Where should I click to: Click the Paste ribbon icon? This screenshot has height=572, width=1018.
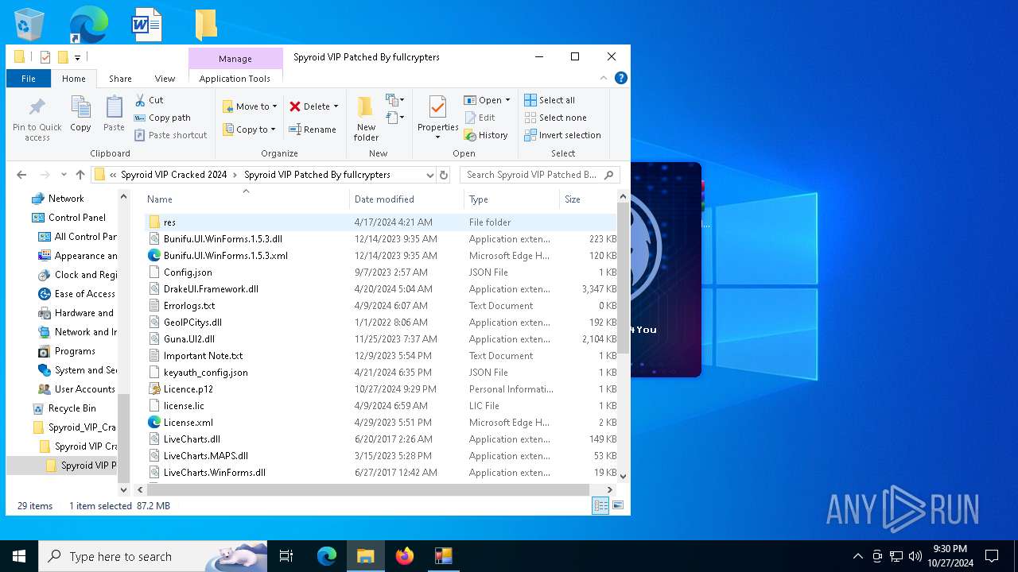tap(114, 114)
